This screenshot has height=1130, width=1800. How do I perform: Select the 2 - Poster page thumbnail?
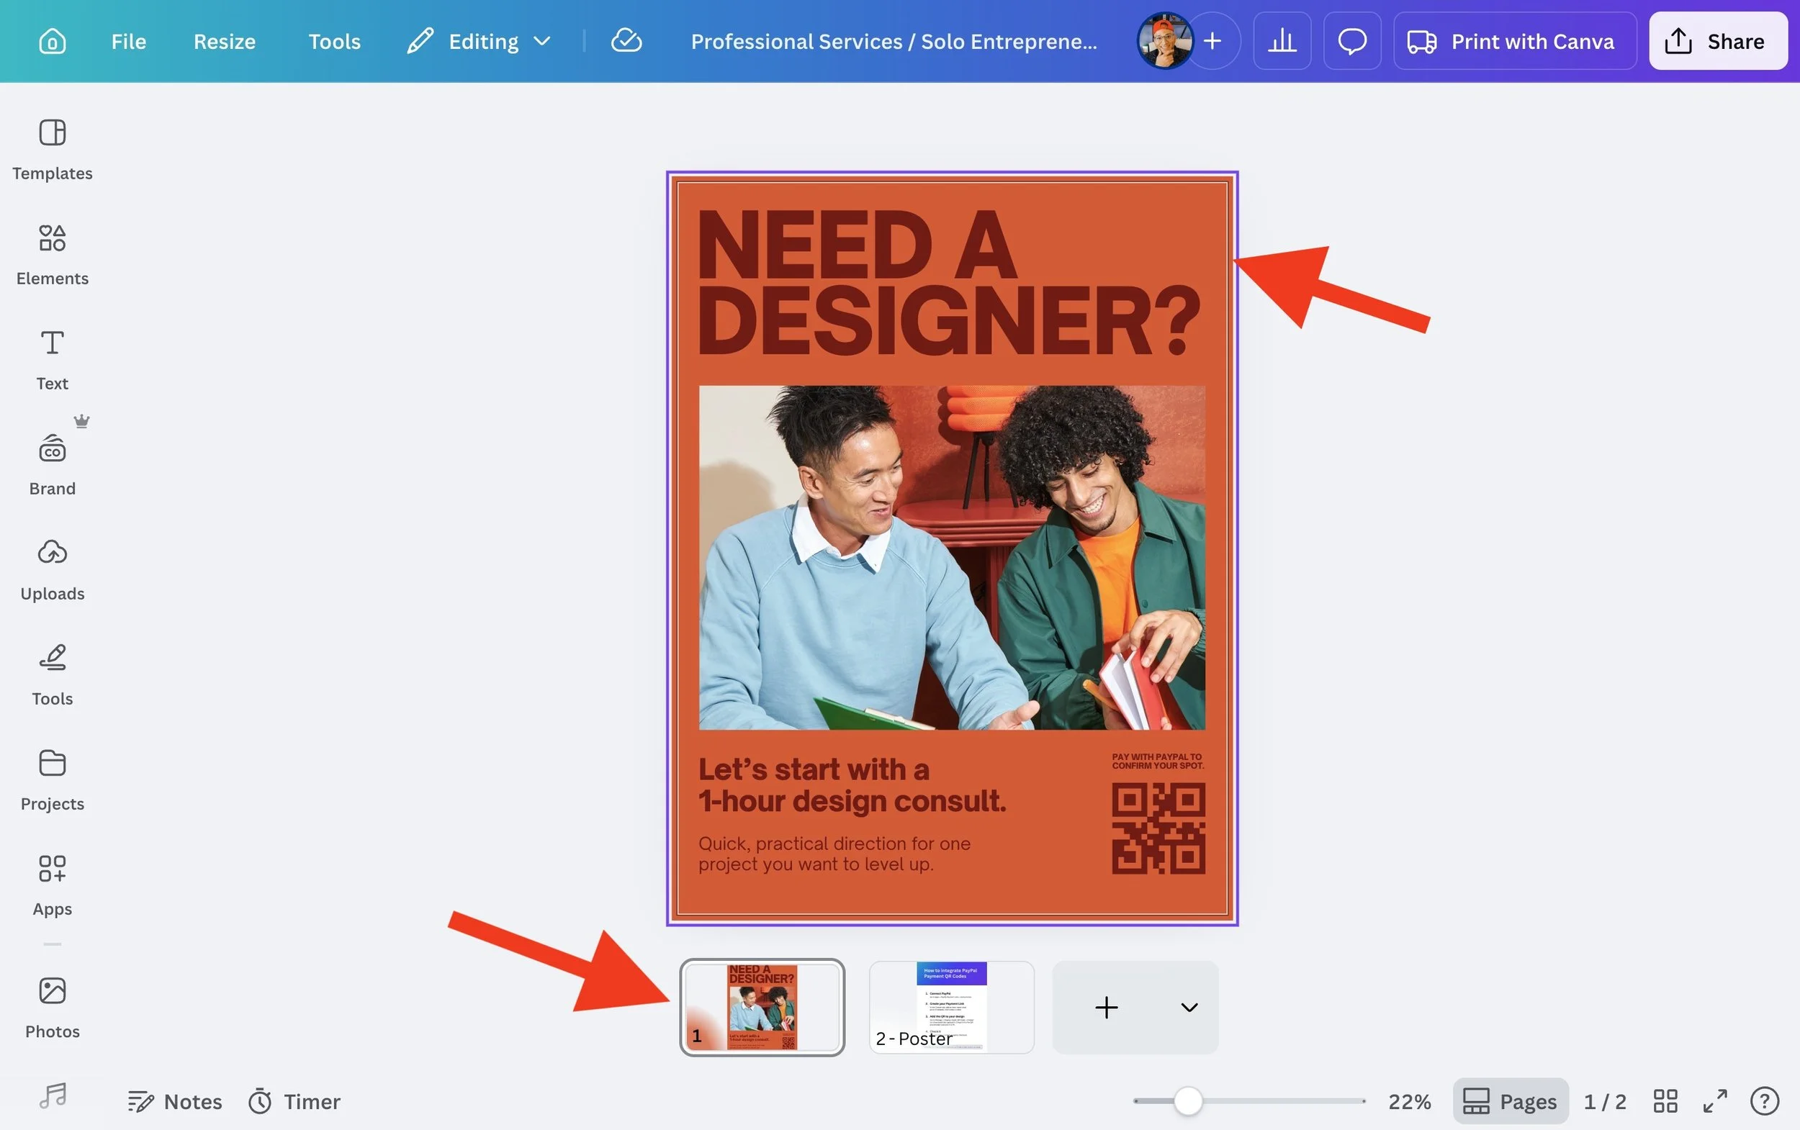coord(951,1007)
